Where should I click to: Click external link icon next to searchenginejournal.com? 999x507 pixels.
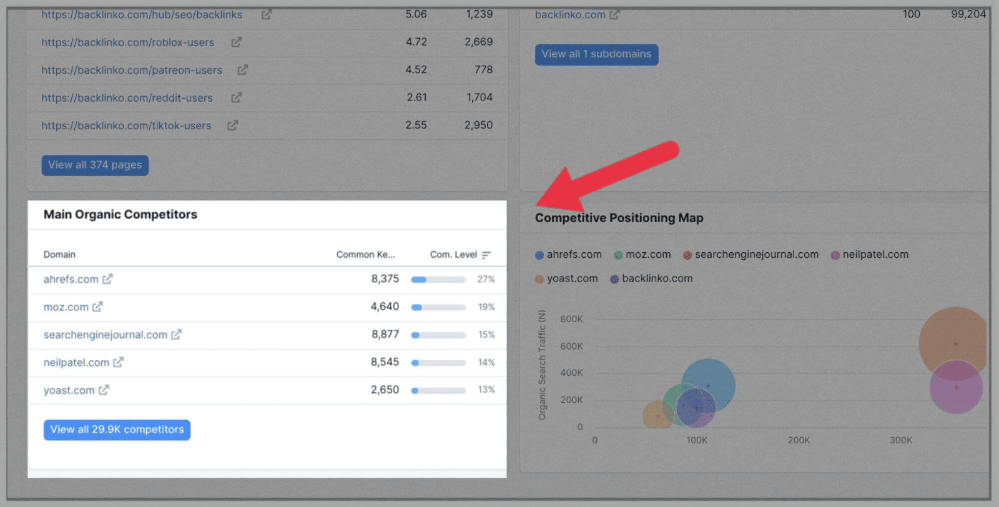tap(176, 335)
